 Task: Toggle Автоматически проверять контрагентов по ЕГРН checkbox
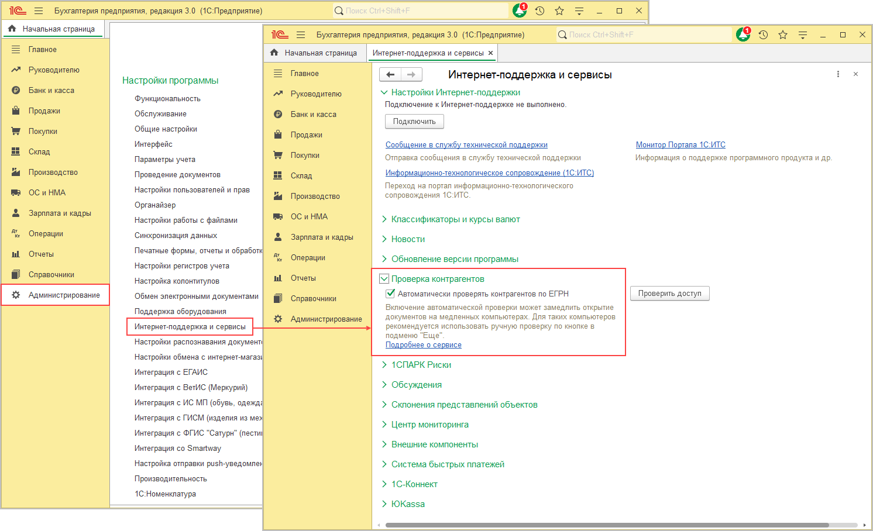(390, 294)
